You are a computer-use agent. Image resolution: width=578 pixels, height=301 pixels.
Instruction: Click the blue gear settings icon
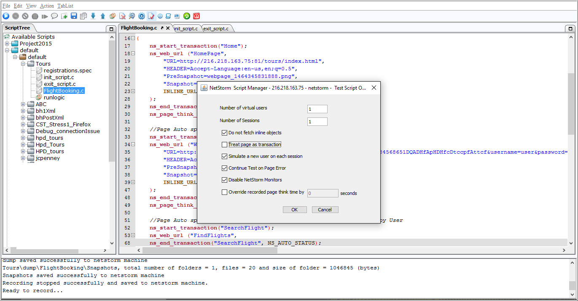pos(142,16)
